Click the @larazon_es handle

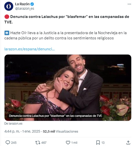pyautogui.click(x=24, y=8)
